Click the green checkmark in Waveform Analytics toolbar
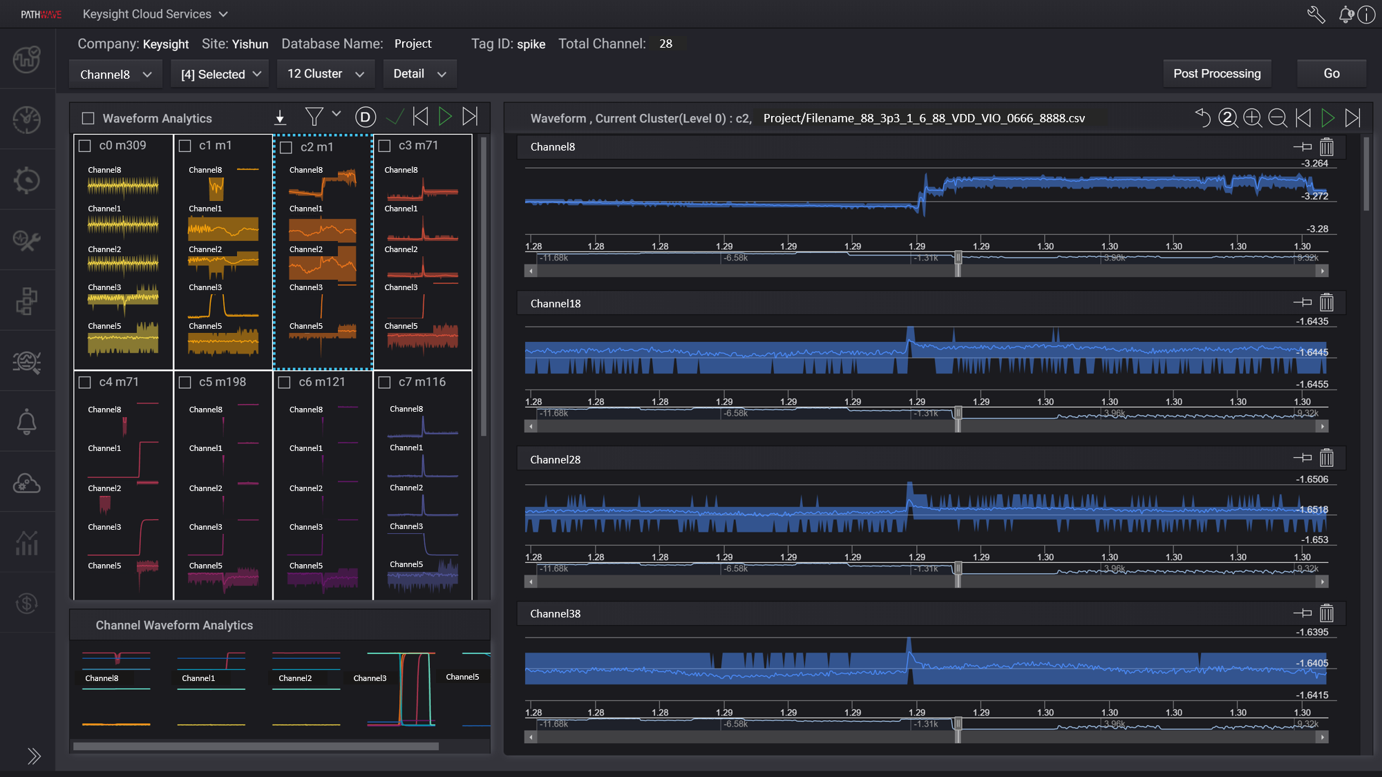This screenshot has width=1382, height=777. click(x=395, y=117)
